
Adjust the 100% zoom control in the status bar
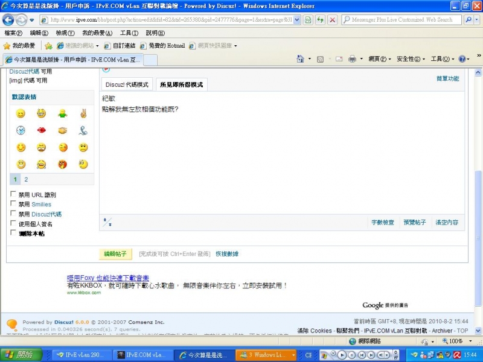[x=456, y=340]
